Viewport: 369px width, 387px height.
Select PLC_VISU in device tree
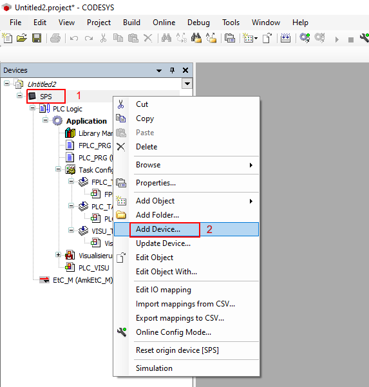93,268
